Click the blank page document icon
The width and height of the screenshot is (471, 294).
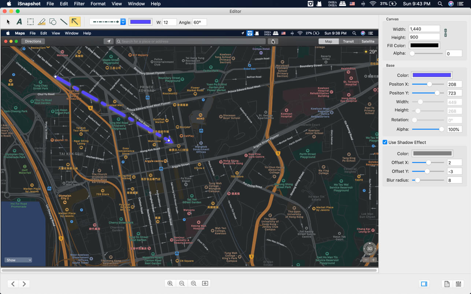(x=447, y=284)
